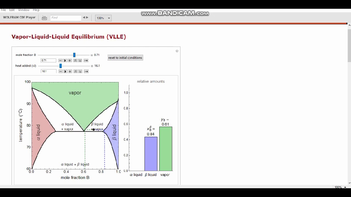The height and width of the screenshot is (197, 351).
Task: Click the Find search field
Action: pos(66,18)
